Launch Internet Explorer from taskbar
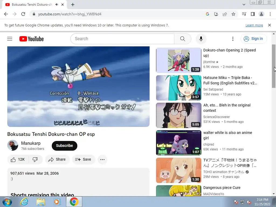276x207 pixels. coord(24,202)
